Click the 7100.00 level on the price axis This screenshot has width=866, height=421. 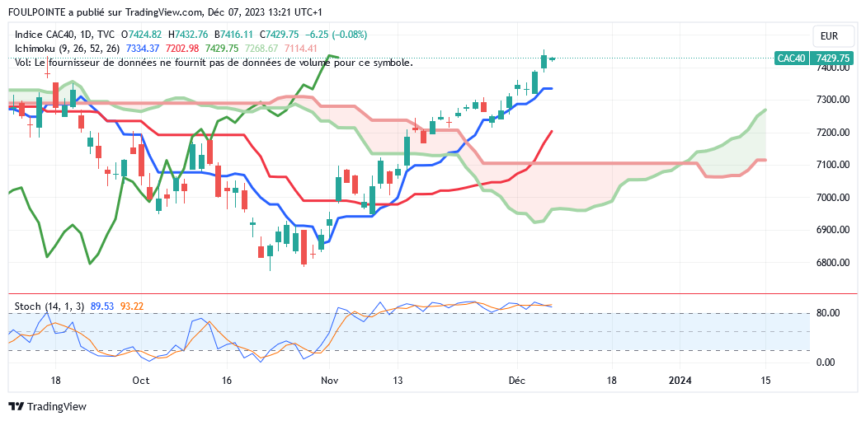[x=832, y=165]
